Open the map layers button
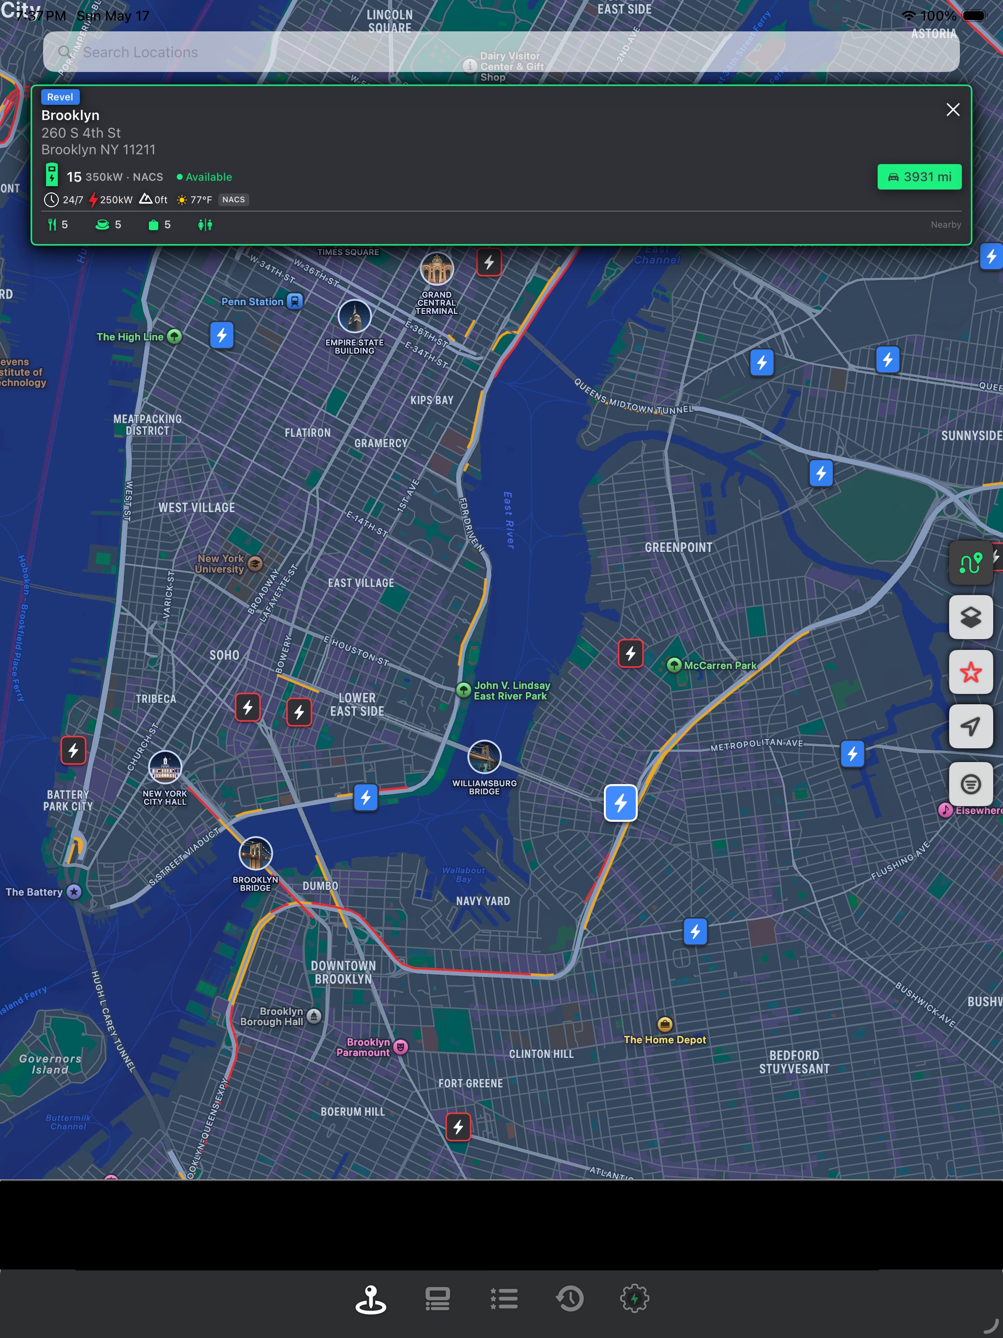Screen dimensions: 1003x1338 coord(970,618)
